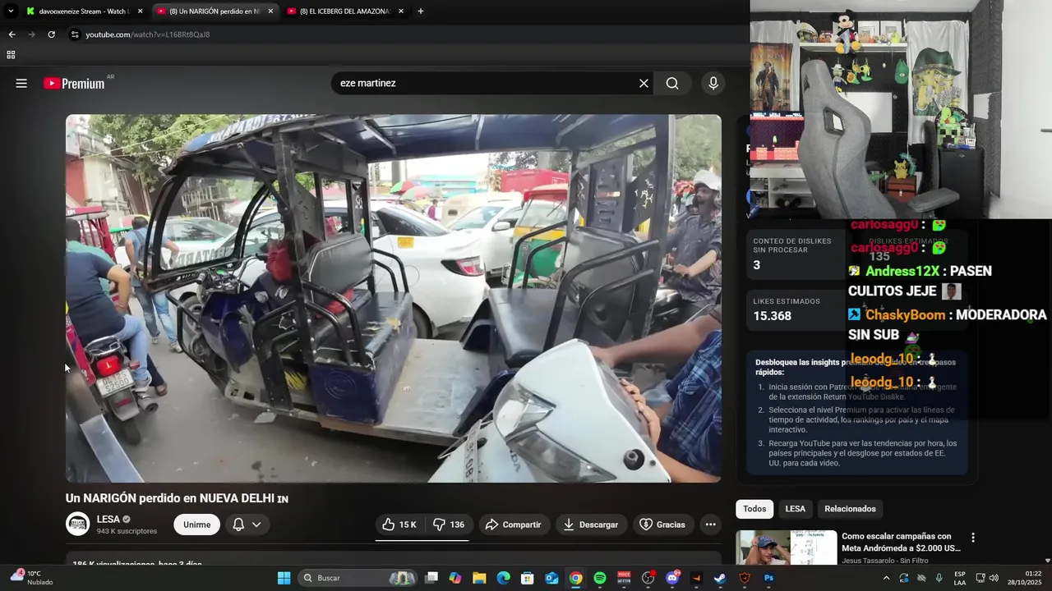Open LESA channel avatar
This screenshot has width=1052, height=591.
[77, 524]
